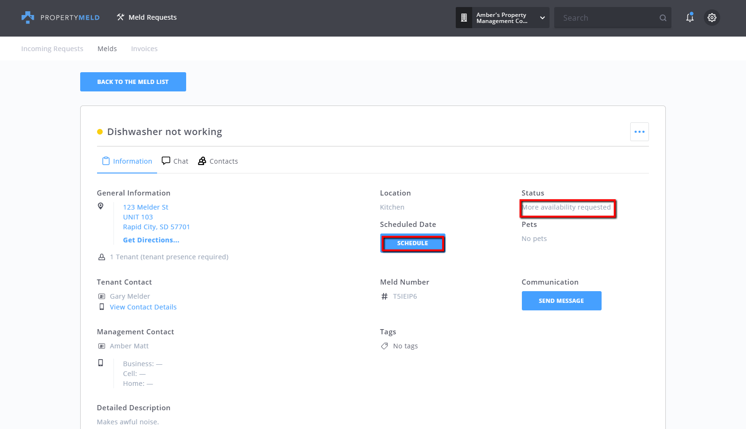This screenshot has height=429, width=746.
Task: Open the three-dot meld actions menu
Action: pyautogui.click(x=639, y=132)
